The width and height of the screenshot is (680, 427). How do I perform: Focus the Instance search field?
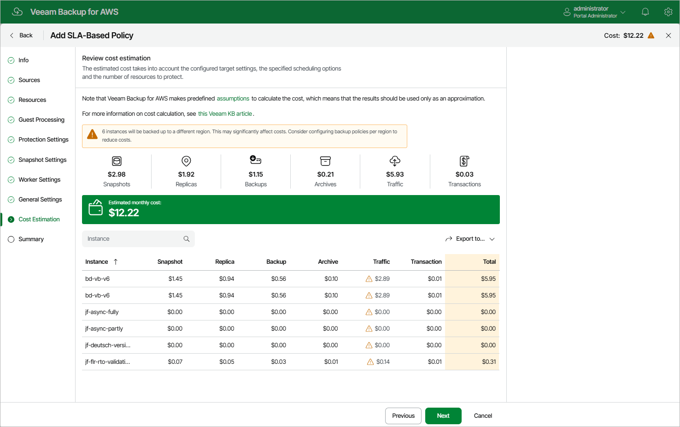click(x=138, y=239)
